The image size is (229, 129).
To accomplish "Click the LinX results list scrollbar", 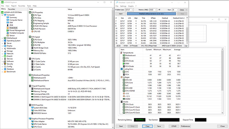I will pyautogui.click(x=187, y=35).
